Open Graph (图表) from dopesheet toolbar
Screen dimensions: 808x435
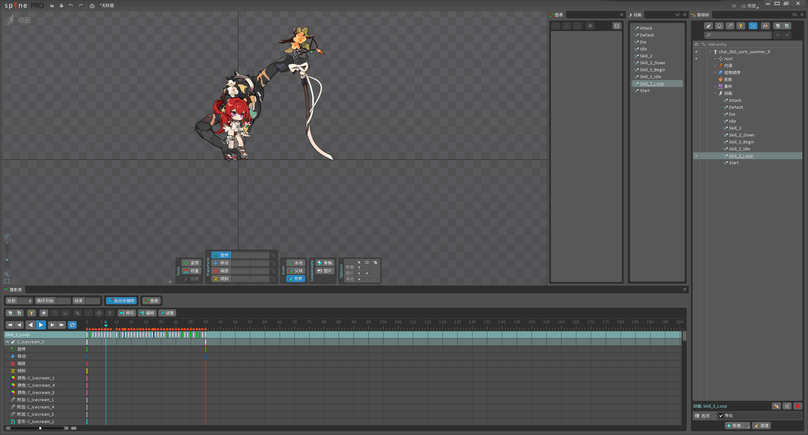[151, 301]
